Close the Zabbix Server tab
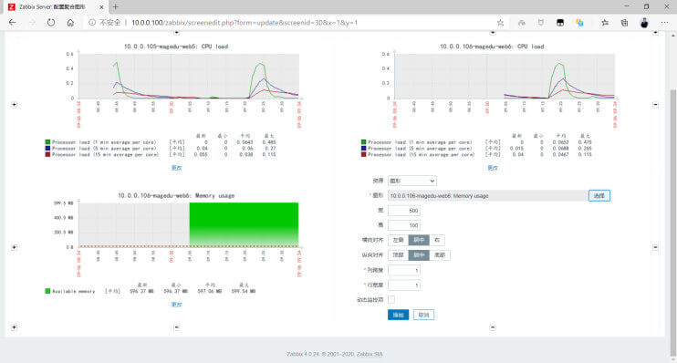This screenshot has width=677, height=363. 101,7
